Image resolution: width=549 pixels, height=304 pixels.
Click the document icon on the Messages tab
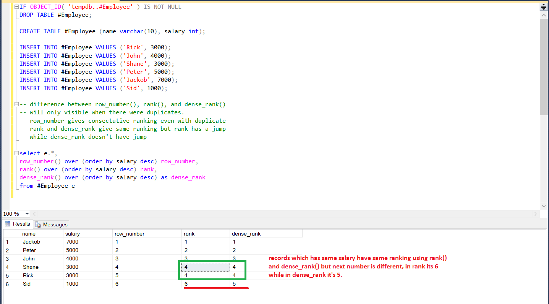(38, 224)
